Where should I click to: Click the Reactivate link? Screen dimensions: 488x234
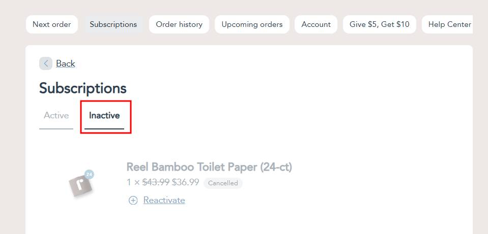pyautogui.click(x=164, y=200)
